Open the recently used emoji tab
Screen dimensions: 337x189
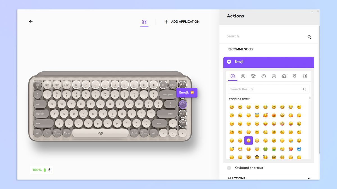233,76
